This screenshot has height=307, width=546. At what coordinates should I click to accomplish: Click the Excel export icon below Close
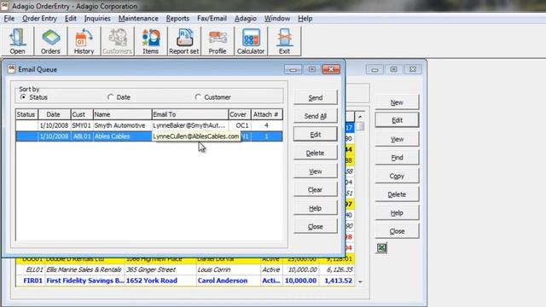pyautogui.click(x=381, y=248)
